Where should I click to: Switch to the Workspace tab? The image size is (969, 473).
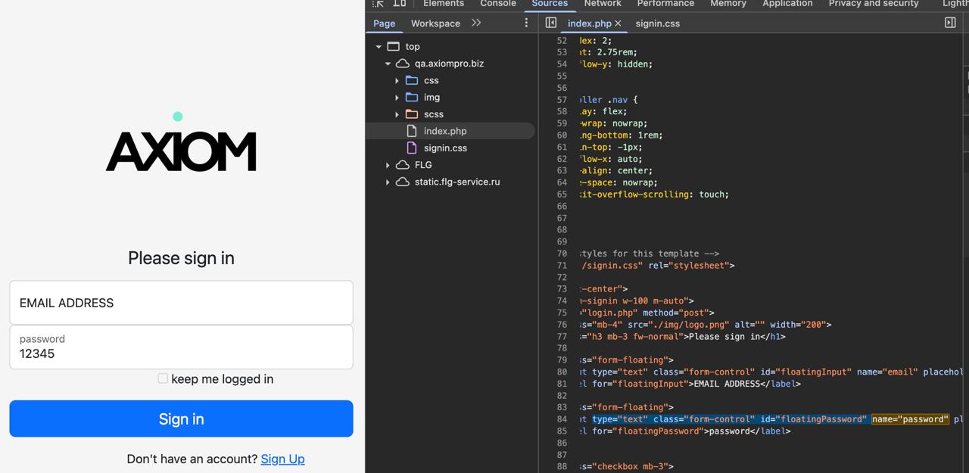(x=435, y=23)
